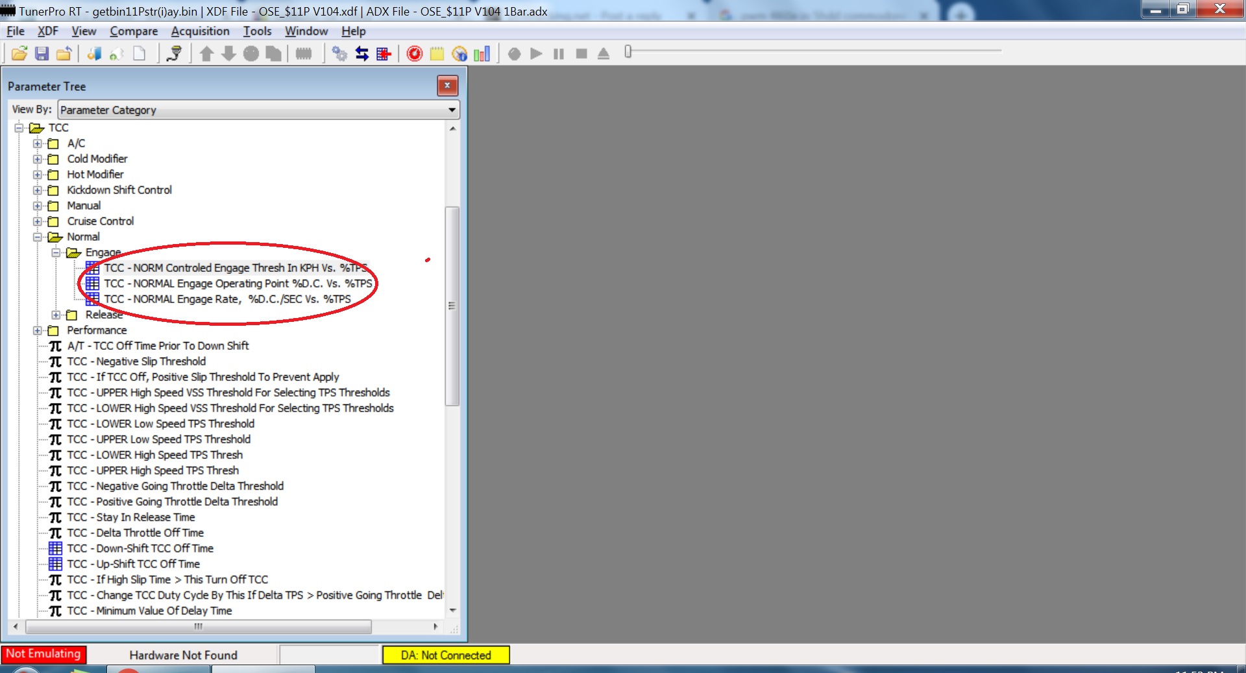Open the Help menu

tap(354, 31)
